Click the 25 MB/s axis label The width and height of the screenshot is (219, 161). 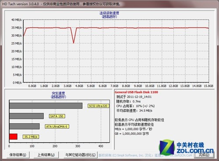17,43
